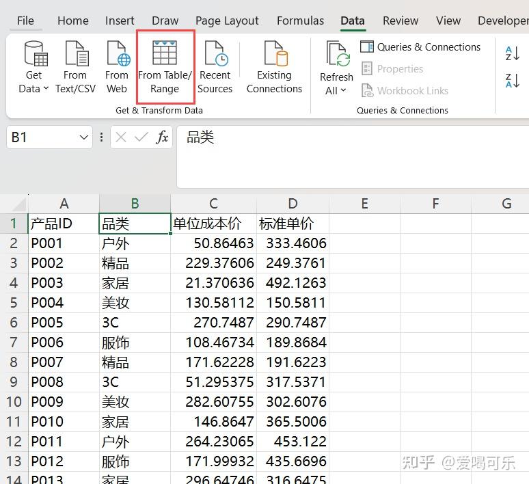
Task: Select column F header
Action: click(435, 204)
